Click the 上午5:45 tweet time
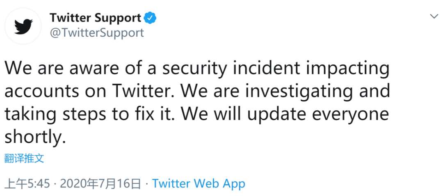Viewport: 443px width, 196px height. point(28,184)
